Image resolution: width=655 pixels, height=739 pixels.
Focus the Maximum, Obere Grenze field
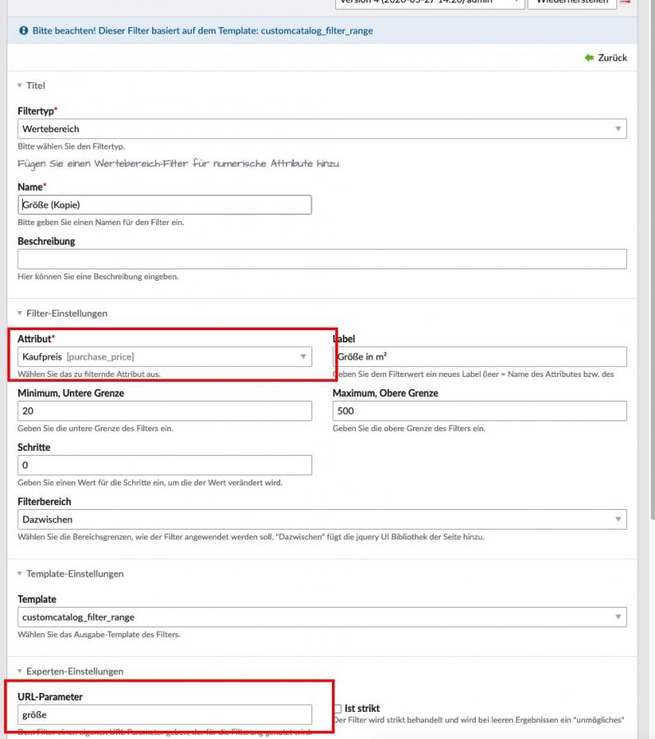pyautogui.click(x=479, y=411)
